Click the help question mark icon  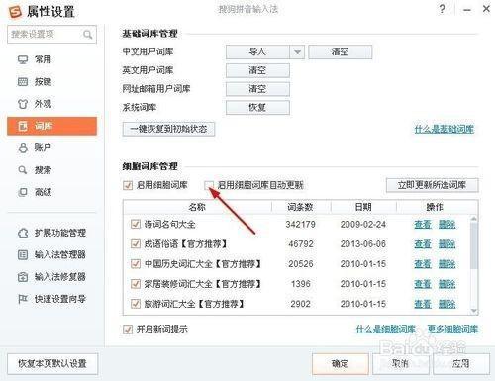[442, 9]
